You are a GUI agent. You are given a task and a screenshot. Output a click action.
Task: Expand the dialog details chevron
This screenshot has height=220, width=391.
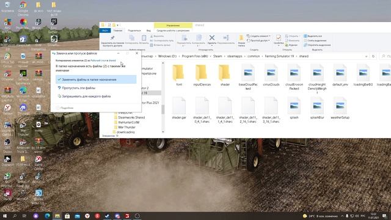57,108
